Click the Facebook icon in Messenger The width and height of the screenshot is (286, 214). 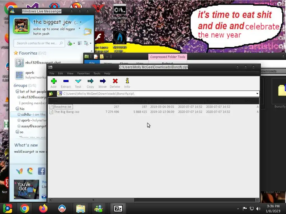click(42, 171)
